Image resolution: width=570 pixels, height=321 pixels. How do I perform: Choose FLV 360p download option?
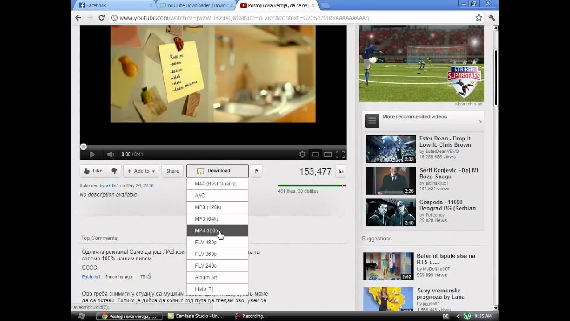pyautogui.click(x=217, y=254)
